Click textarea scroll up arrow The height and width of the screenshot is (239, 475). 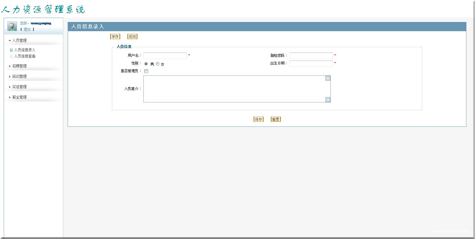[328, 78]
